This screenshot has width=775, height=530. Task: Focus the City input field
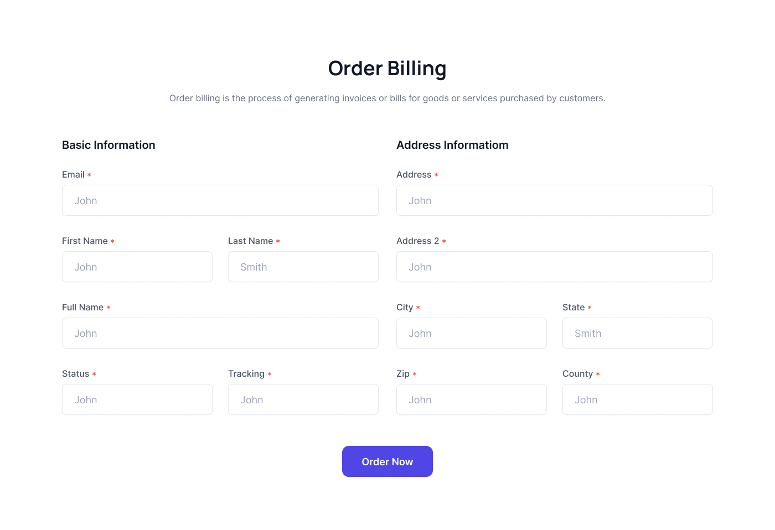click(471, 333)
